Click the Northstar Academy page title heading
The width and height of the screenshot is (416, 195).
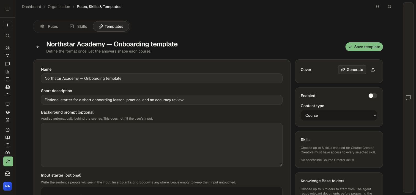(112, 44)
